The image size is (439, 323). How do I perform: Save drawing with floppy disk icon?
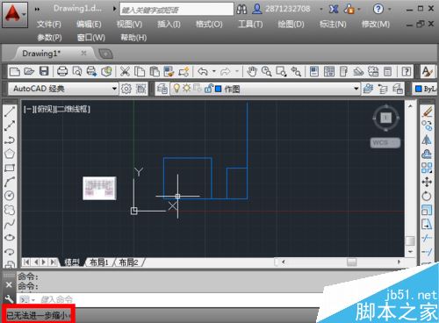pyautogui.click(x=44, y=71)
